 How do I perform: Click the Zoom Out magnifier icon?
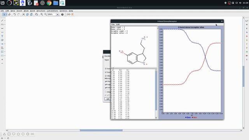[46, 14]
